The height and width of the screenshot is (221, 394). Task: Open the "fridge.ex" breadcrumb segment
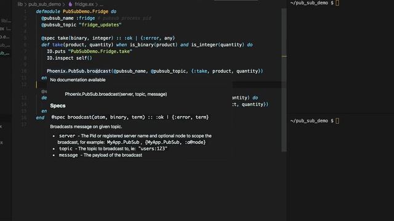(x=84, y=4)
